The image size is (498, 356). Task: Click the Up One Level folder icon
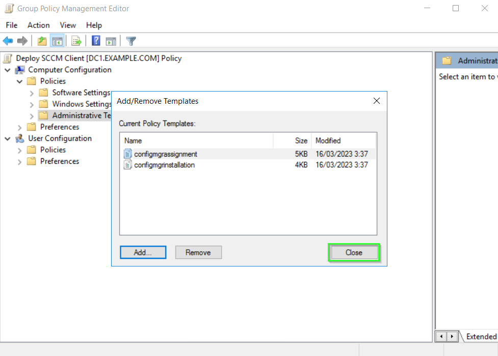[x=42, y=41]
